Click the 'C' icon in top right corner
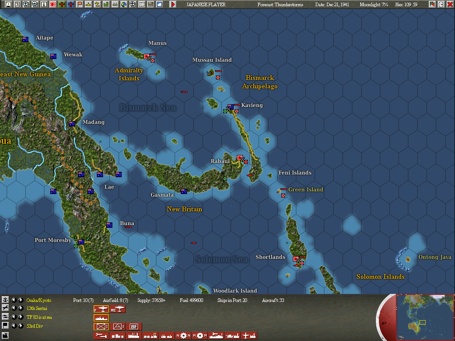 click(441, 4)
